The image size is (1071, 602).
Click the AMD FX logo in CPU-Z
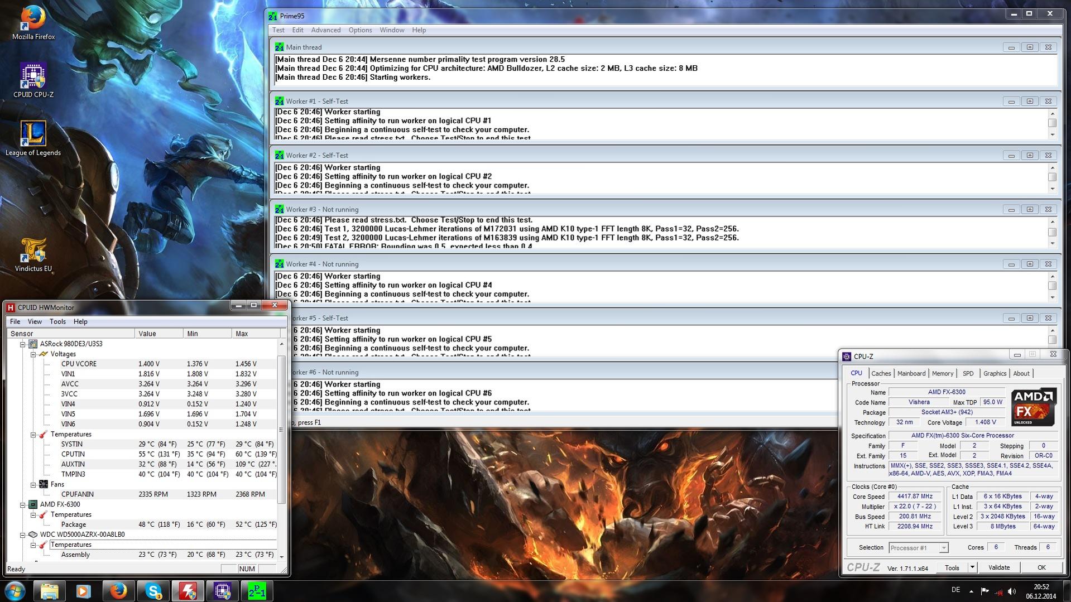tap(1034, 407)
